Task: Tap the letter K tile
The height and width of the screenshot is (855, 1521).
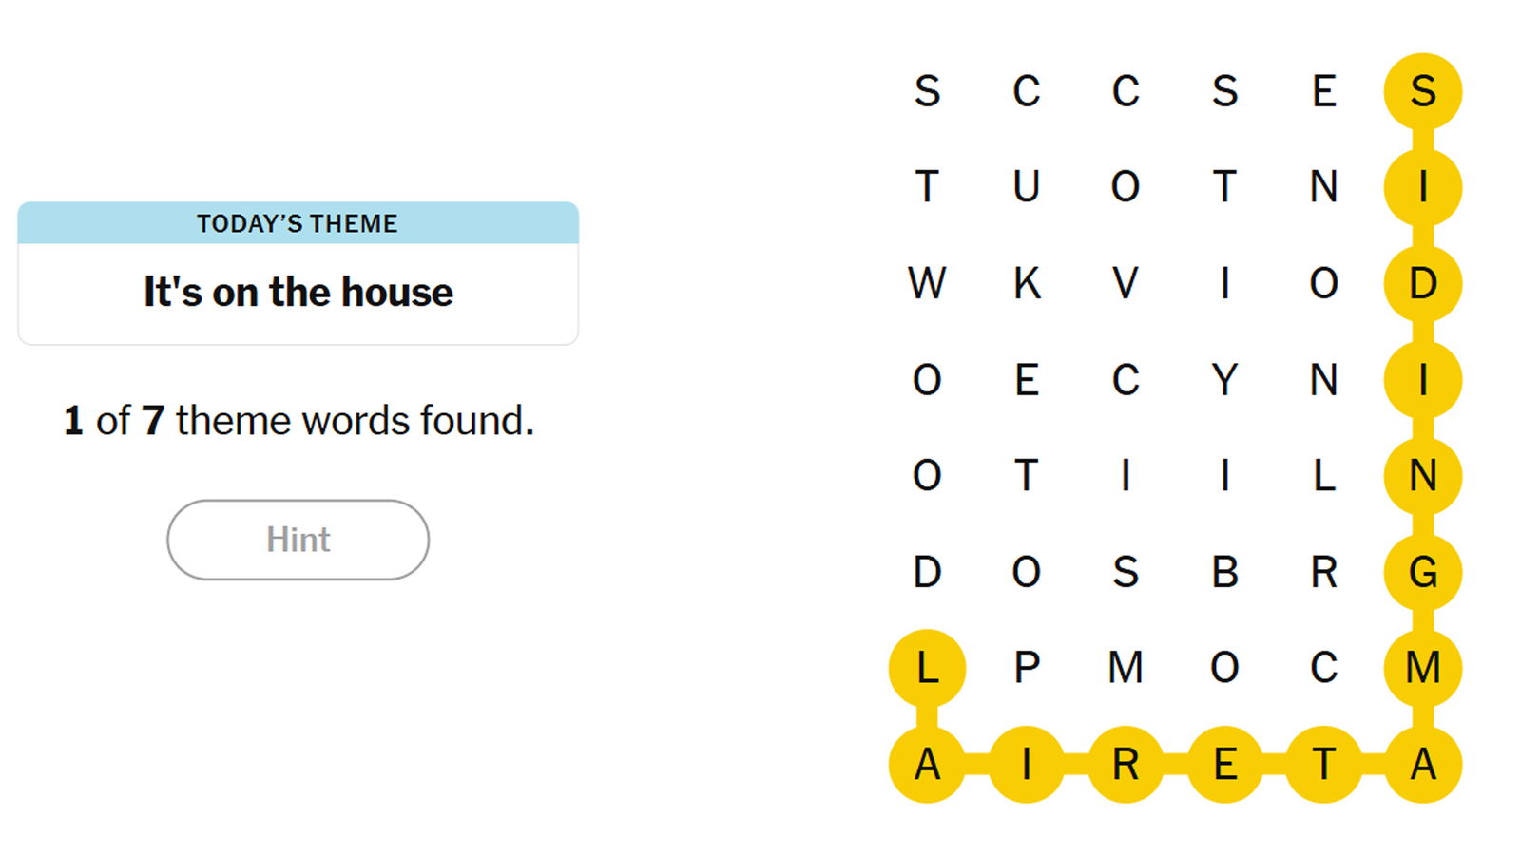Action: pyautogui.click(x=1027, y=283)
